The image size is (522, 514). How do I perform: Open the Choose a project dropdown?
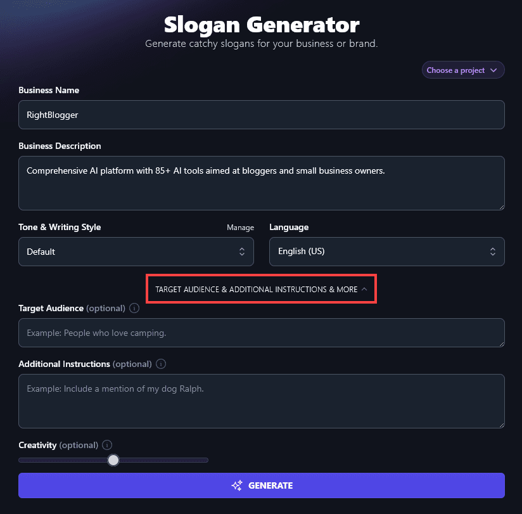tap(463, 70)
